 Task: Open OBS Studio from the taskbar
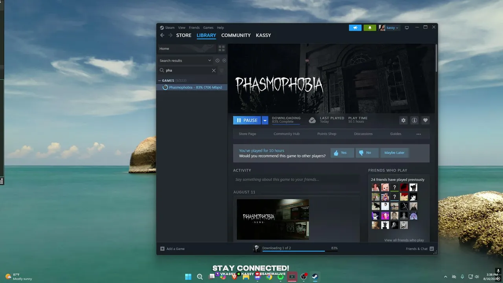[x=304, y=277]
